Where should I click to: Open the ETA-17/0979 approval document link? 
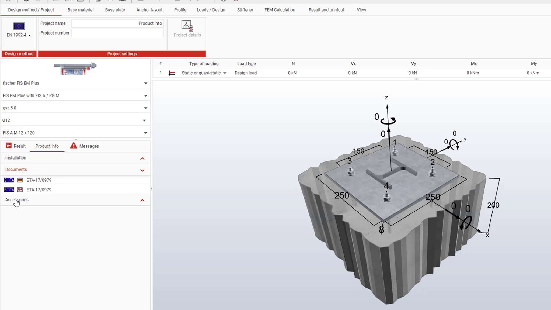39,180
